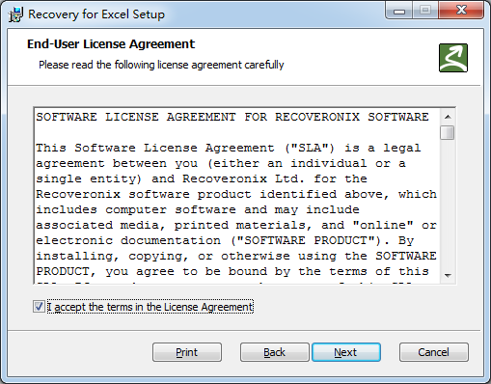Screen dimensions: 491x384
Task: Click the license scrollbar down arrow
Action: pyautogui.click(x=448, y=275)
